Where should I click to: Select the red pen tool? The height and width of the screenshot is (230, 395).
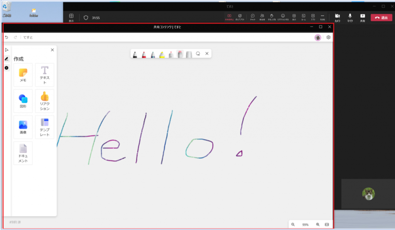click(x=144, y=54)
